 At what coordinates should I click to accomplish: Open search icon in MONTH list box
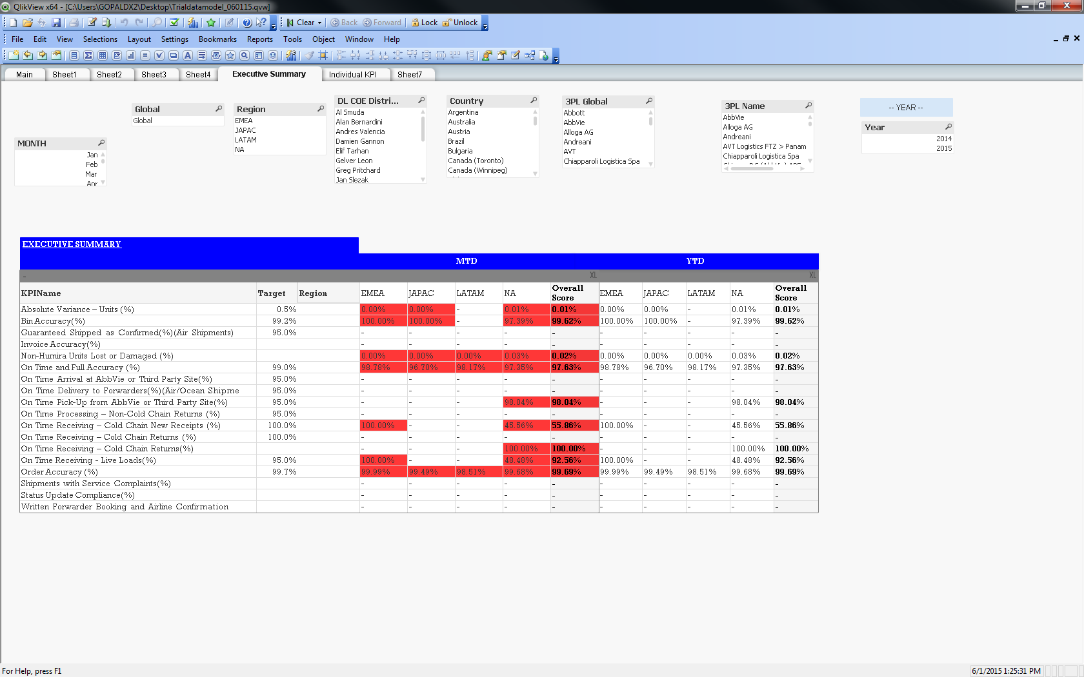pos(101,142)
